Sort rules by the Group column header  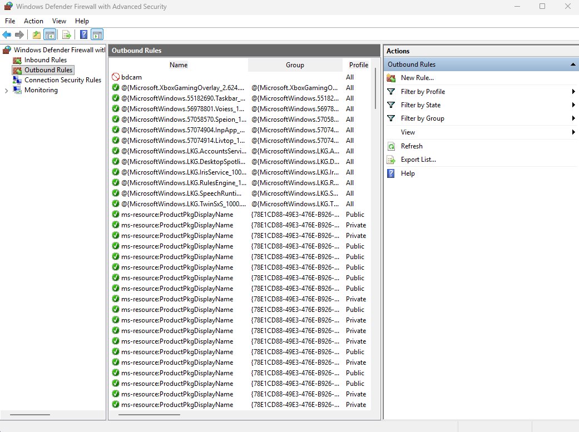coord(295,65)
